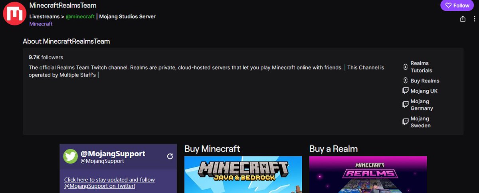The image size is (479, 193).
Task: Open the Minecraft Java & Bedrock banner image
Action: (243, 175)
